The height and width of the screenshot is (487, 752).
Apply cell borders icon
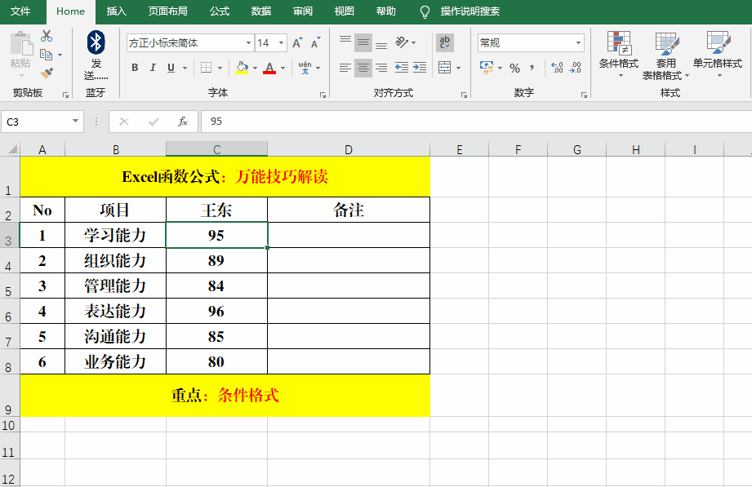click(207, 68)
